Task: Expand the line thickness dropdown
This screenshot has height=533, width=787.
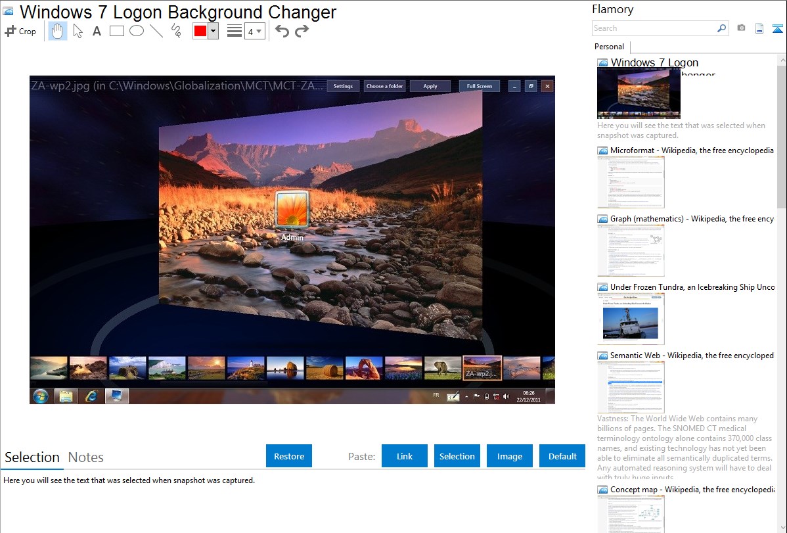Action: 259,31
